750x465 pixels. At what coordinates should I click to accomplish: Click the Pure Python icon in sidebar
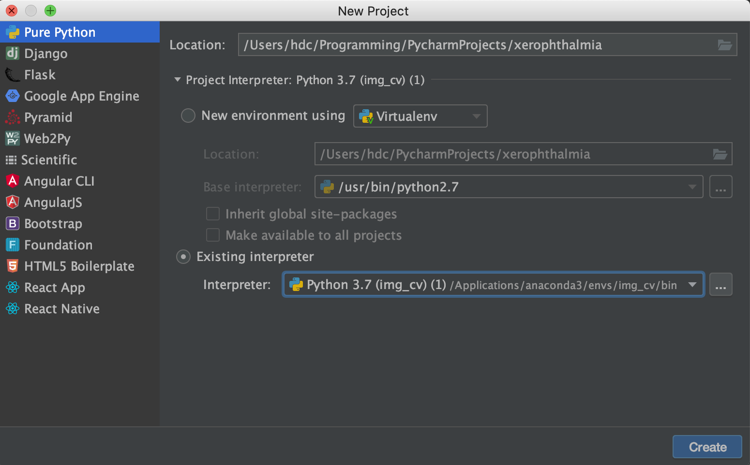[x=13, y=32]
